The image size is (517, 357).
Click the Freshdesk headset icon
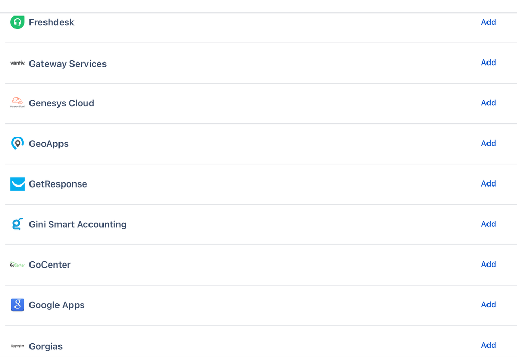click(x=17, y=22)
